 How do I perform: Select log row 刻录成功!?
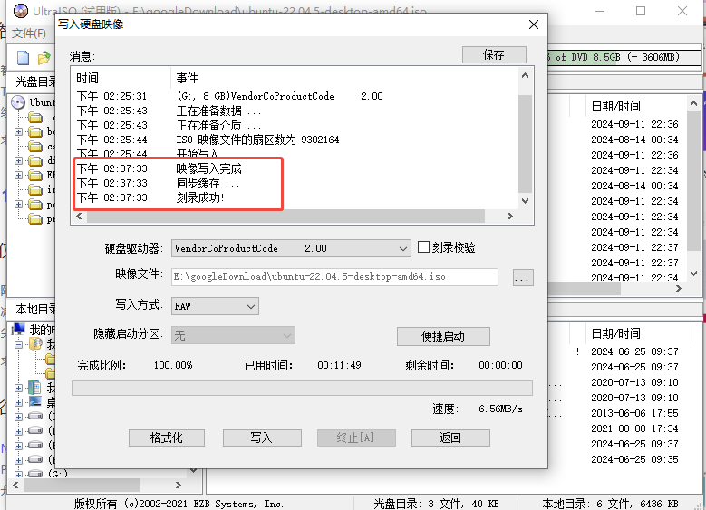tap(209, 197)
